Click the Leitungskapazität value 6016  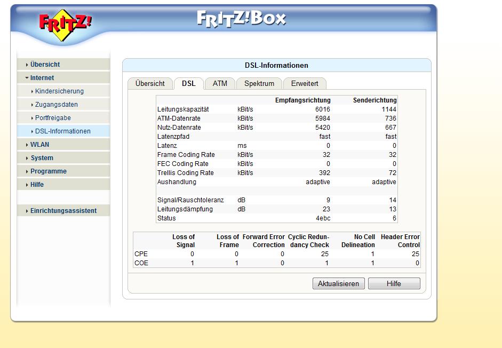pos(323,109)
